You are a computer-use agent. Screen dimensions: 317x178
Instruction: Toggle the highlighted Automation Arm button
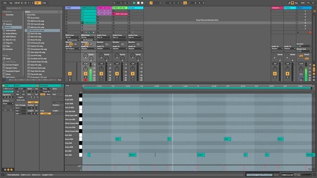point(151,3)
